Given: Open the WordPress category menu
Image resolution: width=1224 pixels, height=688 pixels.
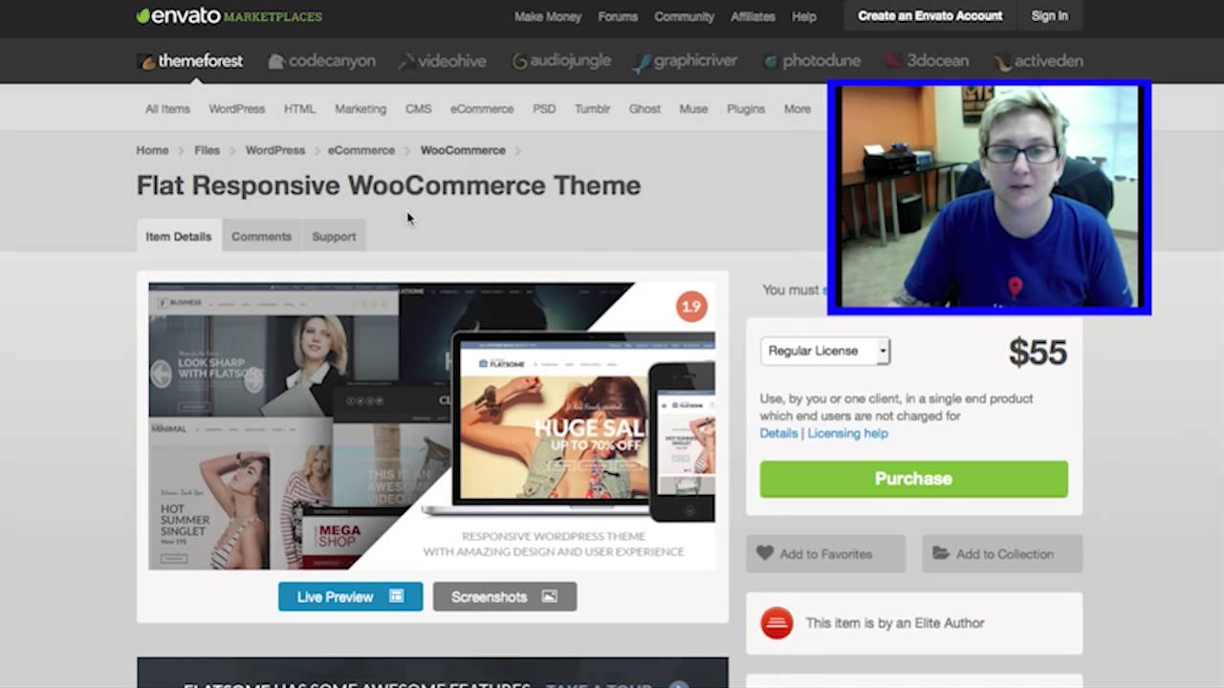Looking at the screenshot, I should pos(237,109).
